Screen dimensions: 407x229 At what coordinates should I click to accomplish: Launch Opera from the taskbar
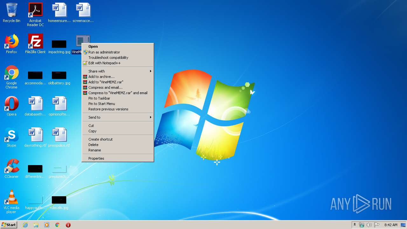68,225
